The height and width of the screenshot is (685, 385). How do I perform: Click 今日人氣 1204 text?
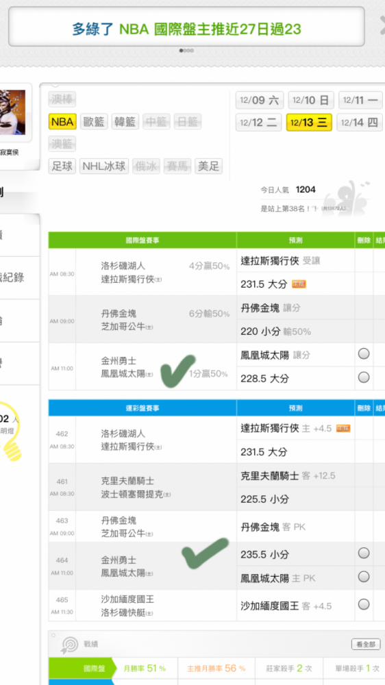pyautogui.click(x=288, y=190)
